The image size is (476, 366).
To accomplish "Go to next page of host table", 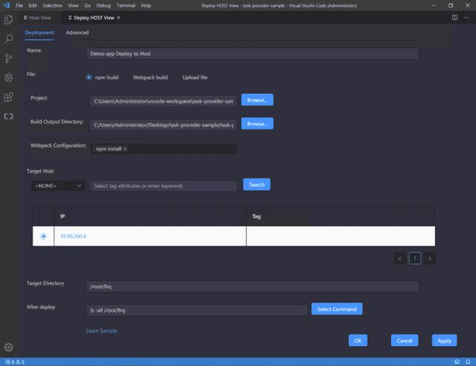I will pyautogui.click(x=430, y=258).
